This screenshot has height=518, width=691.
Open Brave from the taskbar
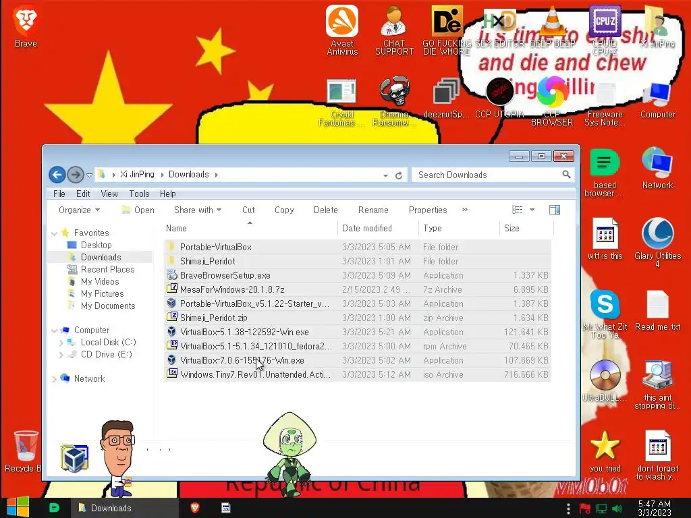pos(194,508)
